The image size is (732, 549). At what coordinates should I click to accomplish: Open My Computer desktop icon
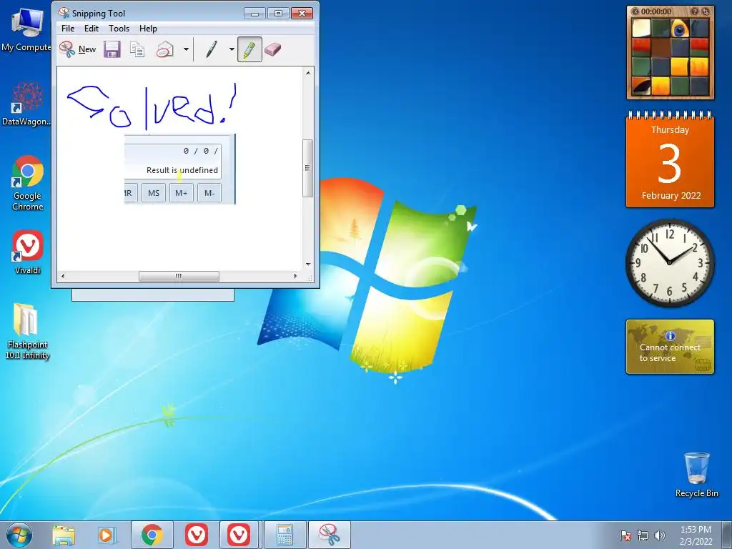[26, 29]
